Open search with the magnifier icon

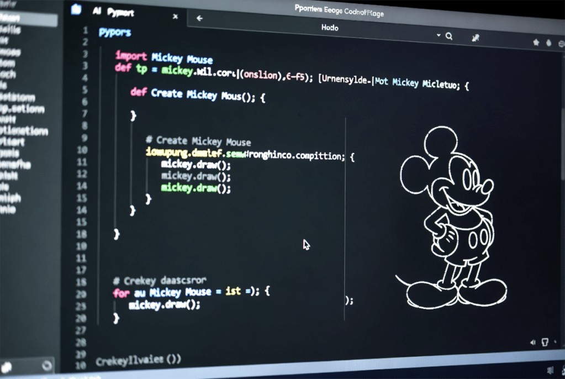tap(449, 36)
